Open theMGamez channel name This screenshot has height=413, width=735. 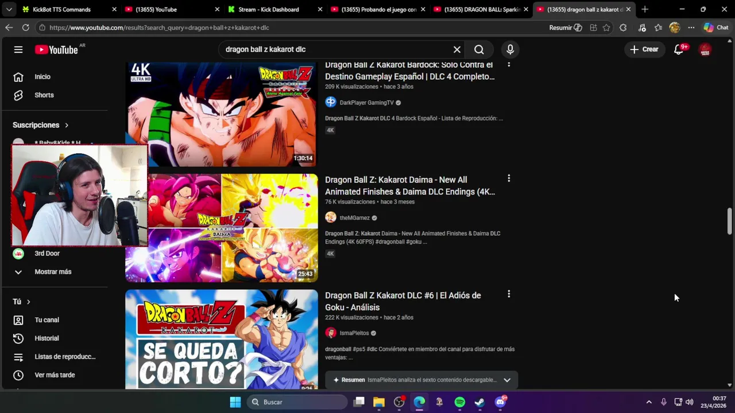point(354,218)
